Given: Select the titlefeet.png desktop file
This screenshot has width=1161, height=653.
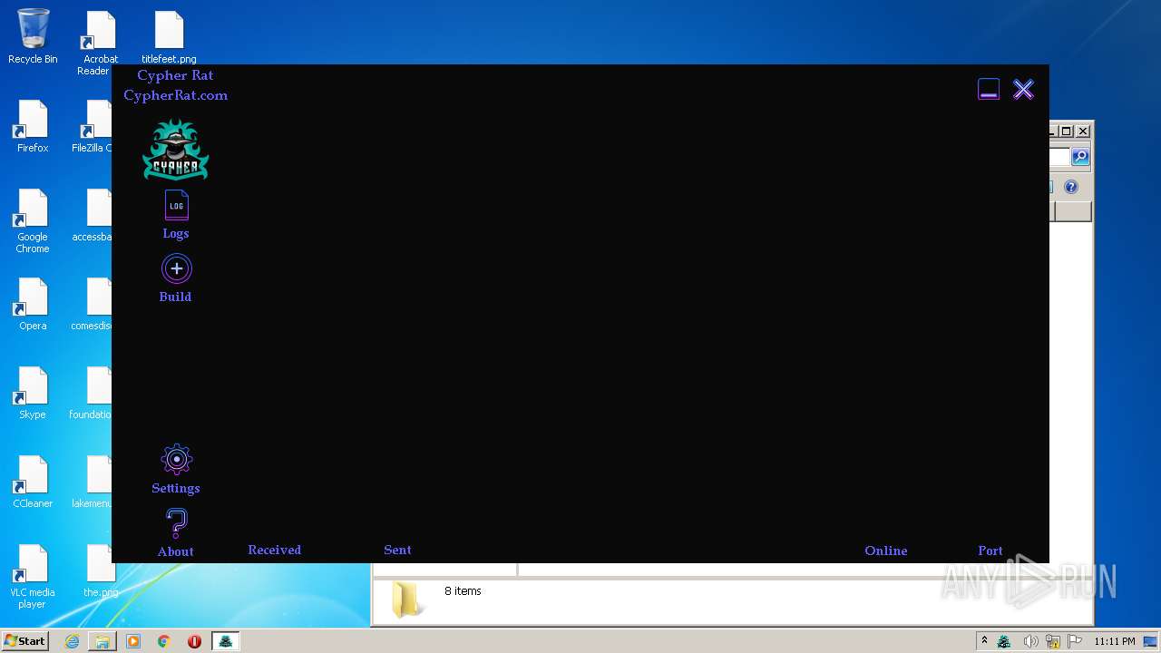Looking at the screenshot, I should click(169, 37).
